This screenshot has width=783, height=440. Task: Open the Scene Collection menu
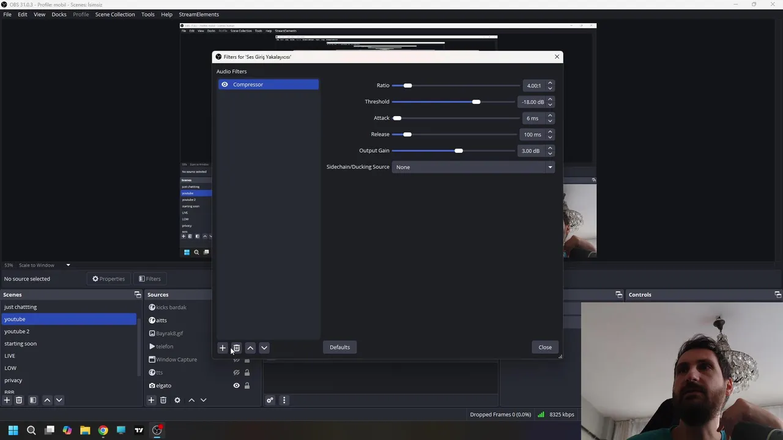click(115, 14)
